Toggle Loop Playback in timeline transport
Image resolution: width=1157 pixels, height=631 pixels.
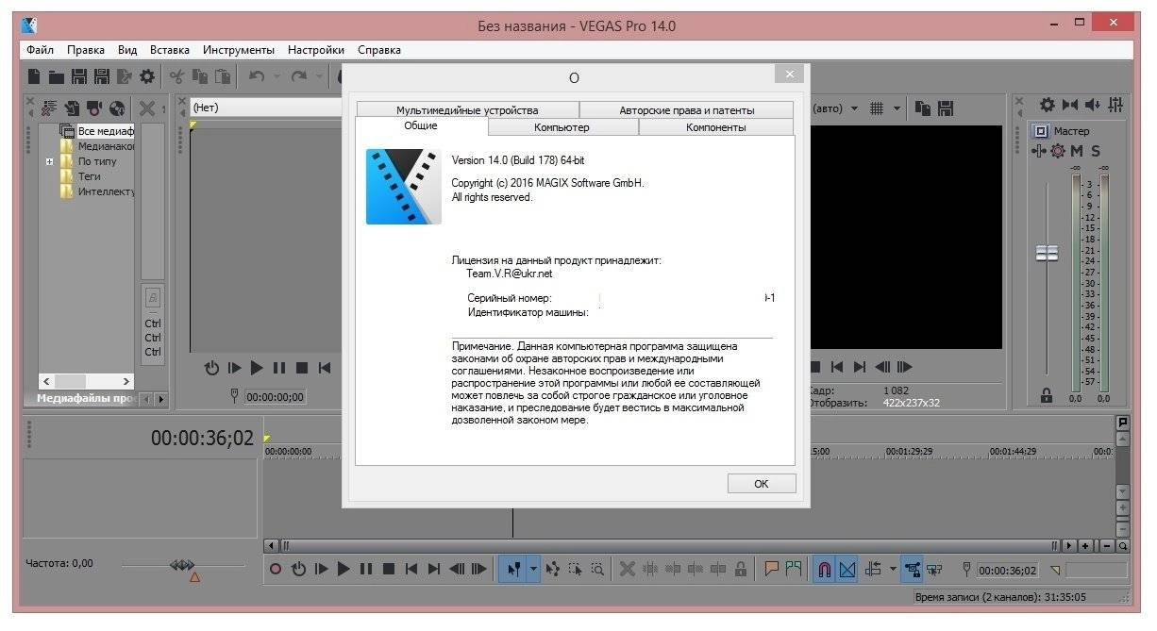(298, 569)
